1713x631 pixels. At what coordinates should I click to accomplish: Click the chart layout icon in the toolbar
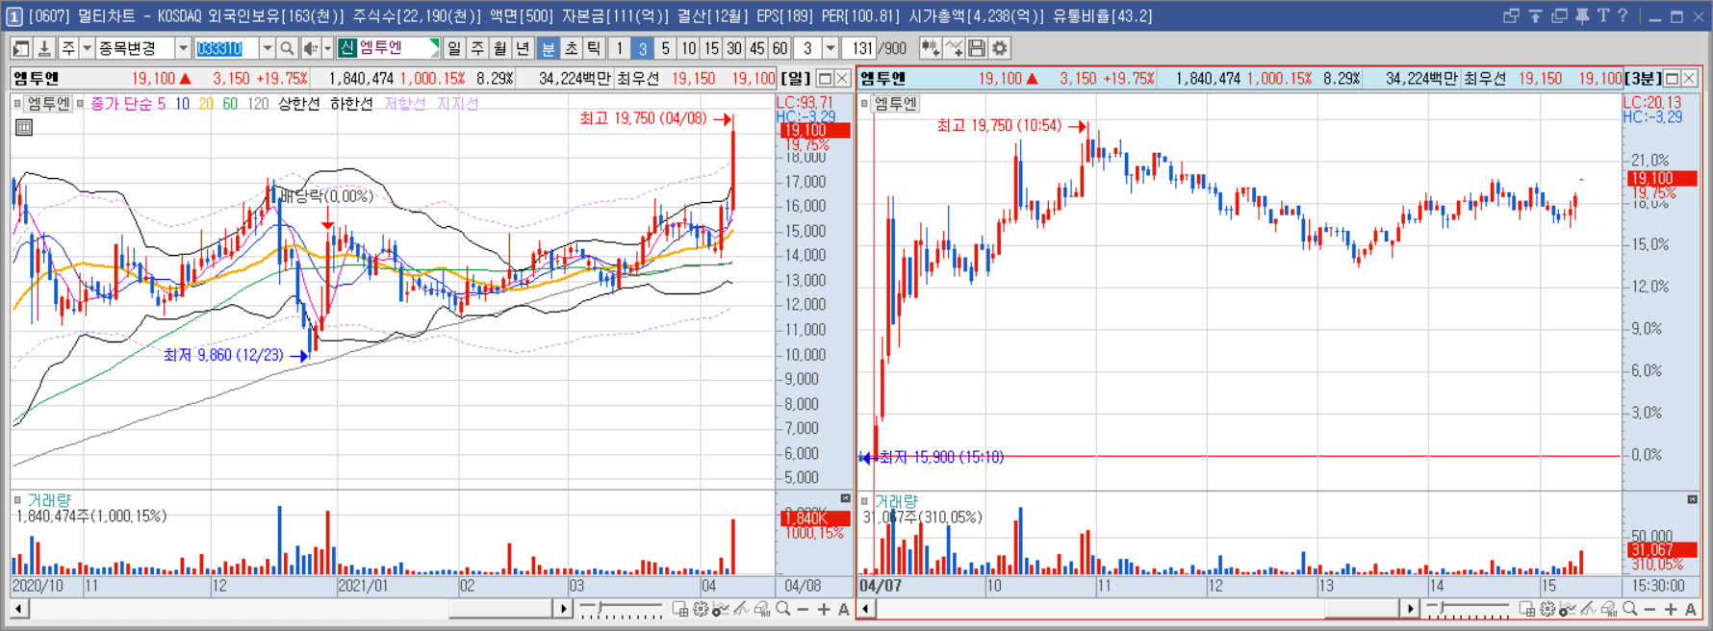[x=21, y=48]
